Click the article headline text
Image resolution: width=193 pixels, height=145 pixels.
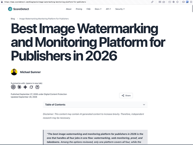click(x=88, y=42)
